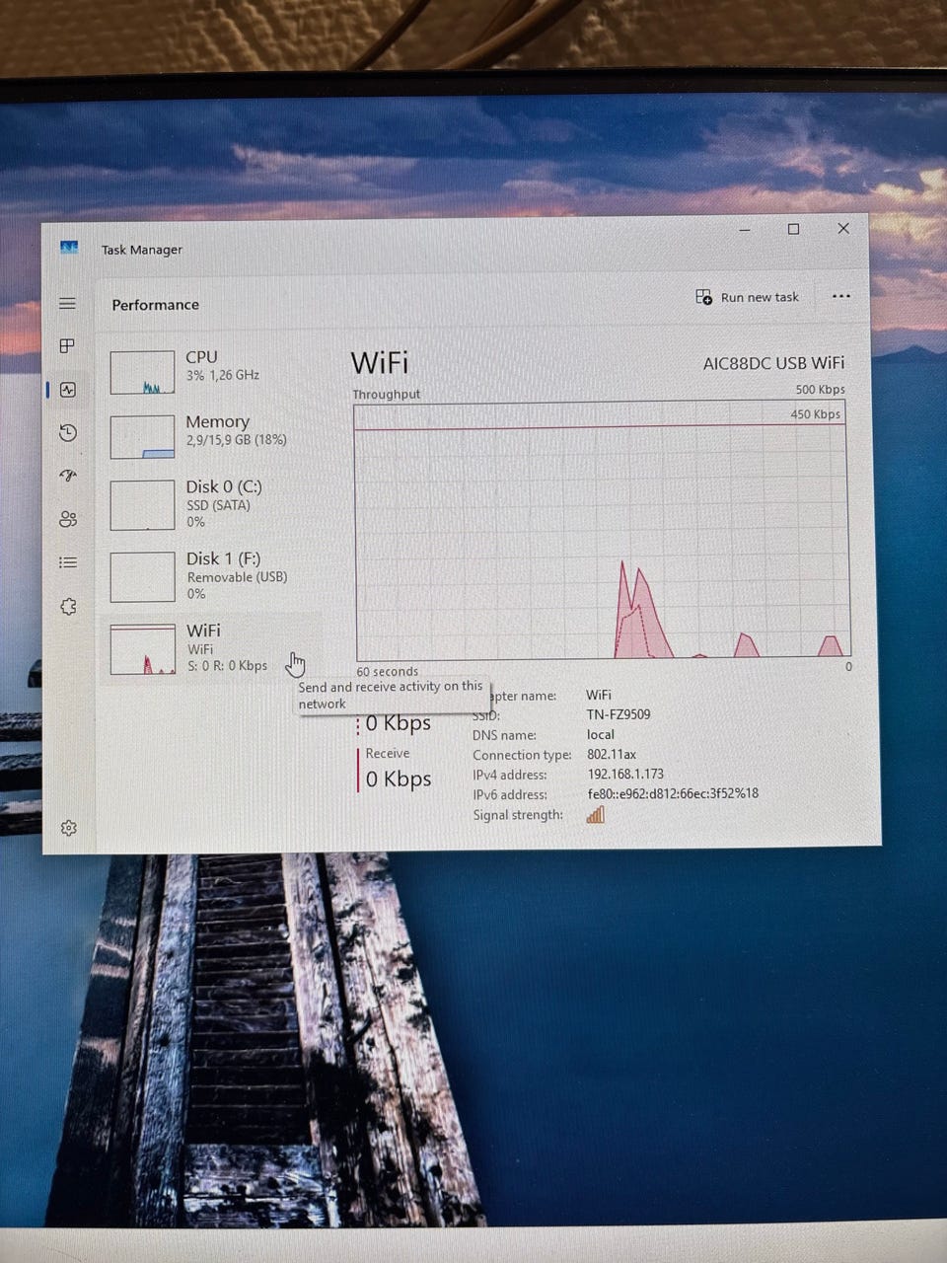Open the Users page icon

[x=67, y=519]
